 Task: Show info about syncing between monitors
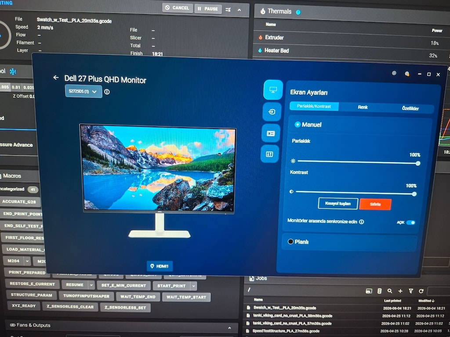362,222
